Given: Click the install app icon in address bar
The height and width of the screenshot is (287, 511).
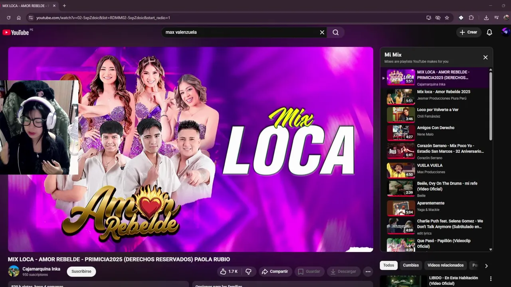Looking at the screenshot, I should click(429, 18).
